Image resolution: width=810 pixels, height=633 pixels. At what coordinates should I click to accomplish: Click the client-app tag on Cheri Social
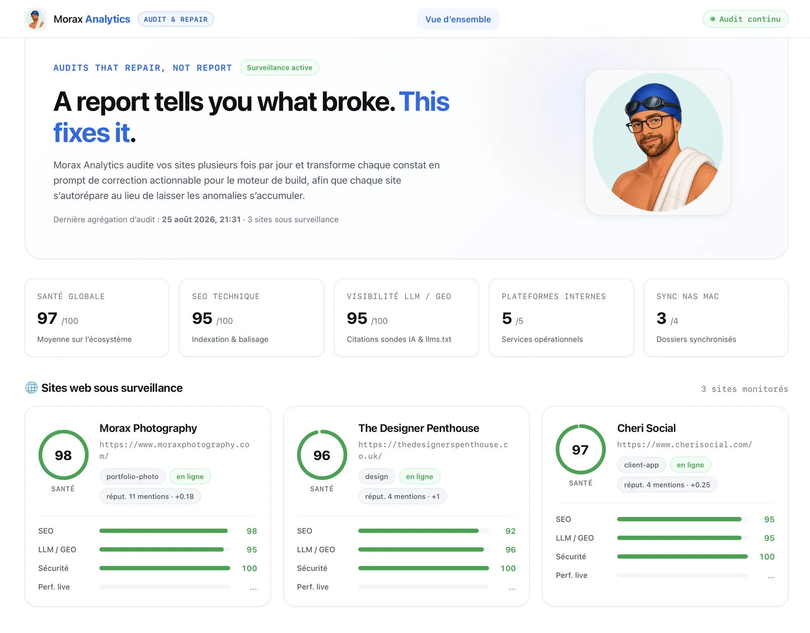pyautogui.click(x=641, y=465)
